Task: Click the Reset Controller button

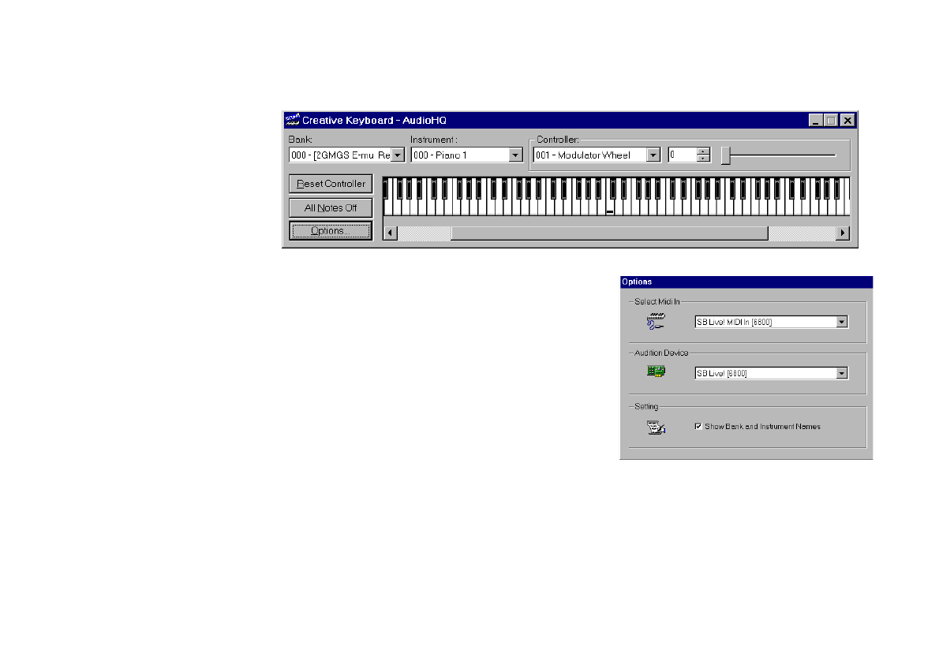Action: click(331, 184)
